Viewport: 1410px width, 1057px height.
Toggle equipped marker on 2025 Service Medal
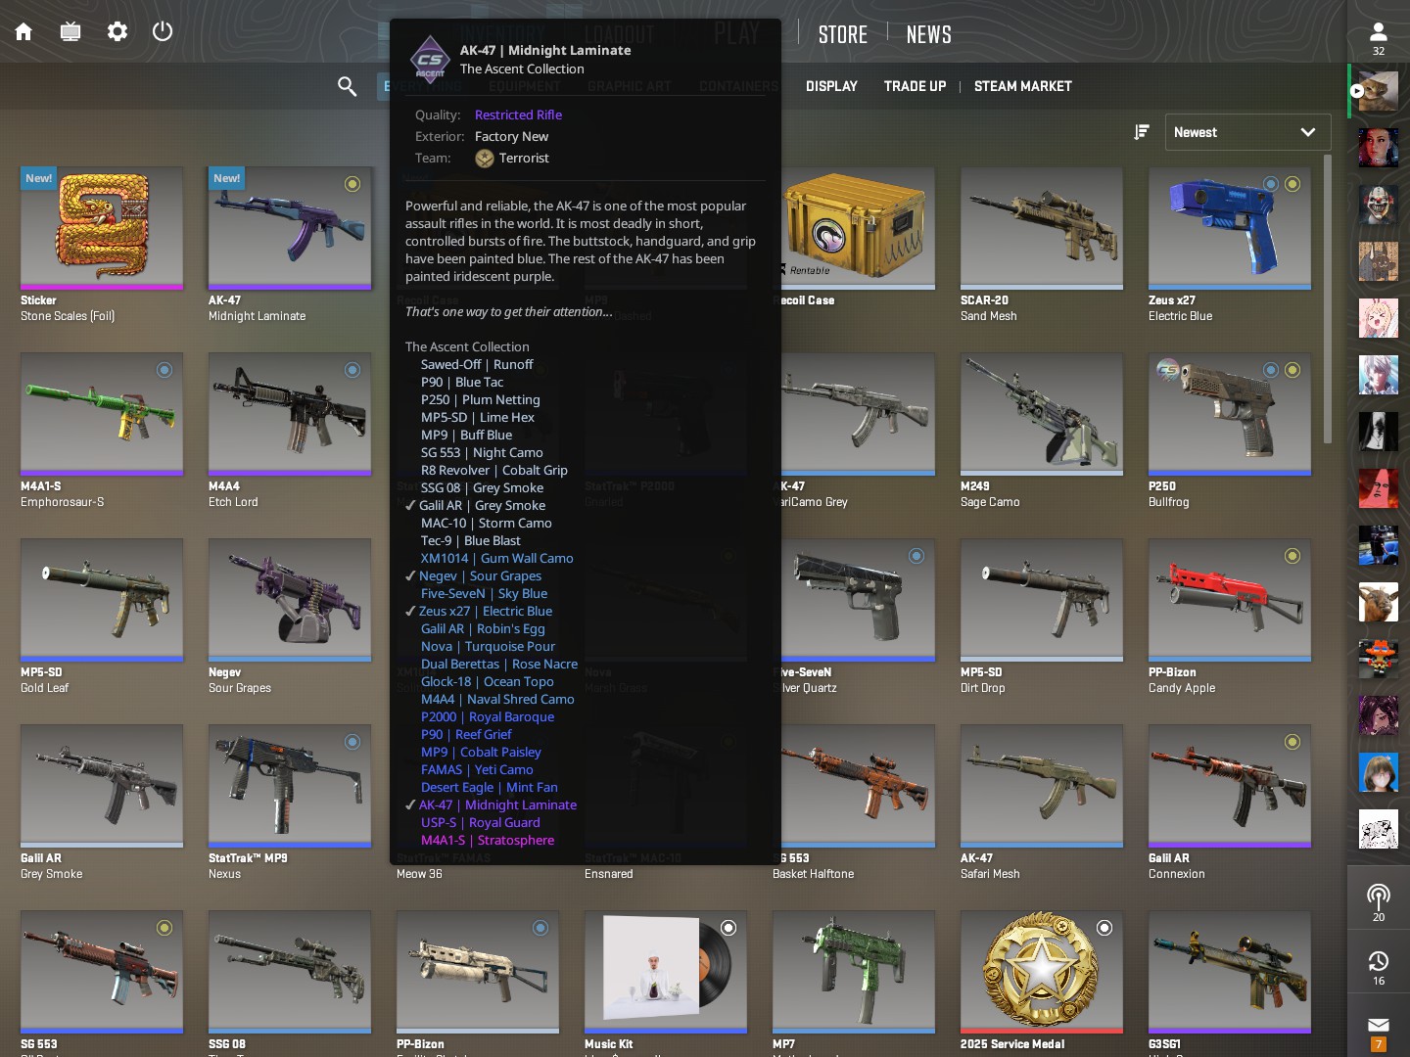(1104, 928)
